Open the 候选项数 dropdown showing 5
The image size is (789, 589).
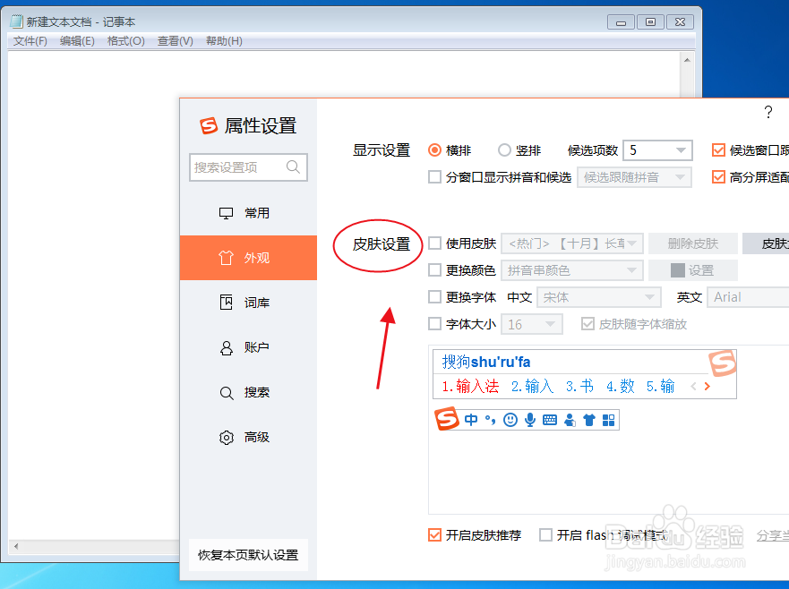pyautogui.click(x=657, y=149)
